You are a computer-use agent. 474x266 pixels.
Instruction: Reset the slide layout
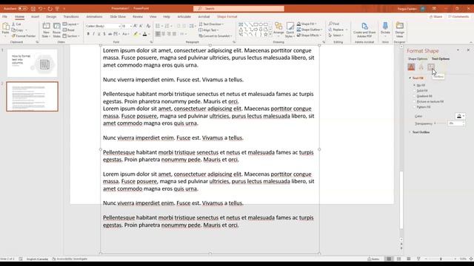(x=69, y=30)
